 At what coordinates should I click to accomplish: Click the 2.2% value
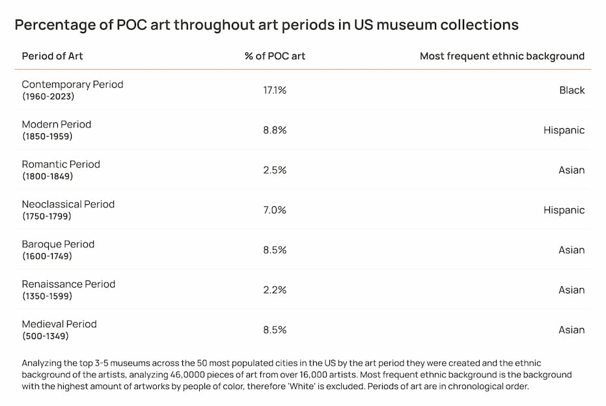(x=275, y=290)
